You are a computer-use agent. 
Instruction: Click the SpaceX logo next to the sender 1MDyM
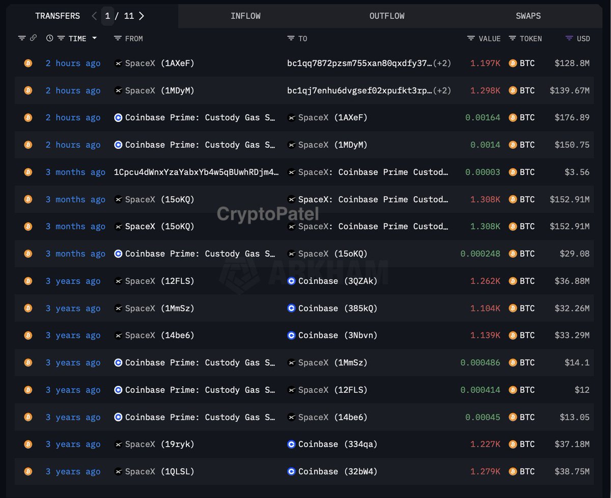point(118,91)
